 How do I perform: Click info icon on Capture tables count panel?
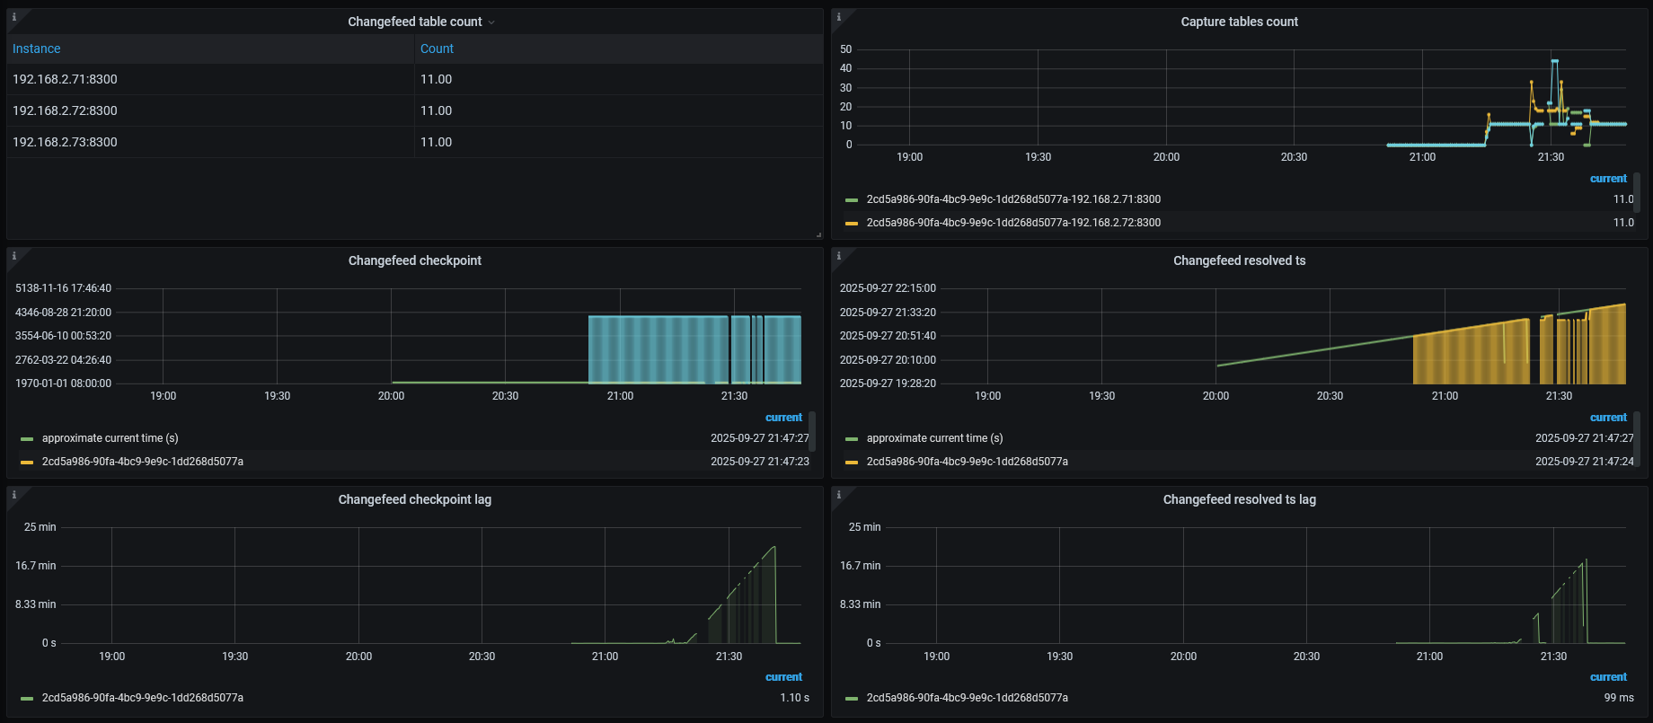click(839, 17)
